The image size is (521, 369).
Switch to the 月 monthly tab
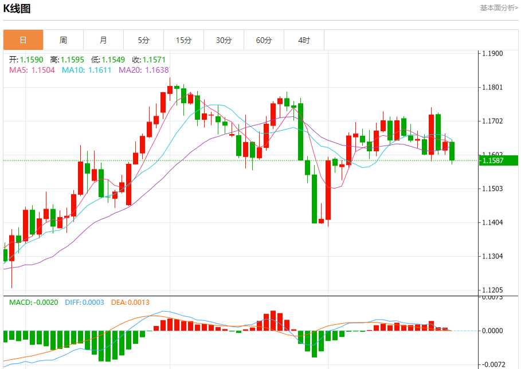(x=103, y=40)
